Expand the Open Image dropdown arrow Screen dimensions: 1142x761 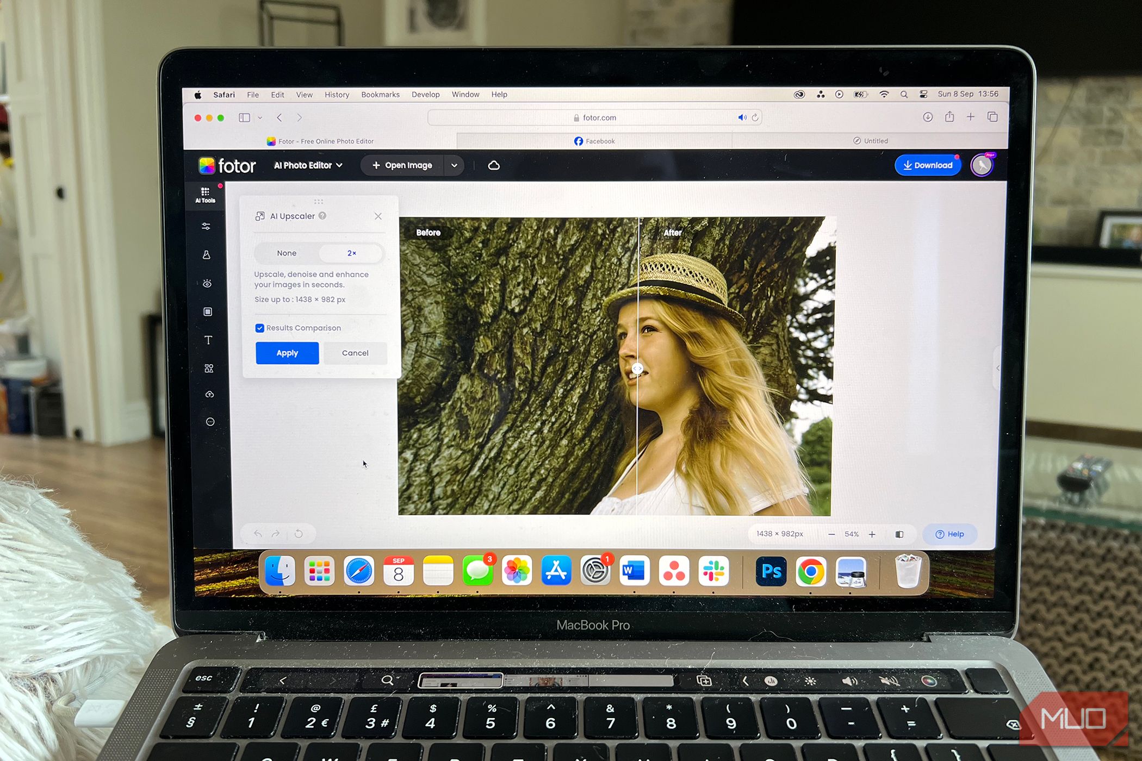[x=454, y=165]
